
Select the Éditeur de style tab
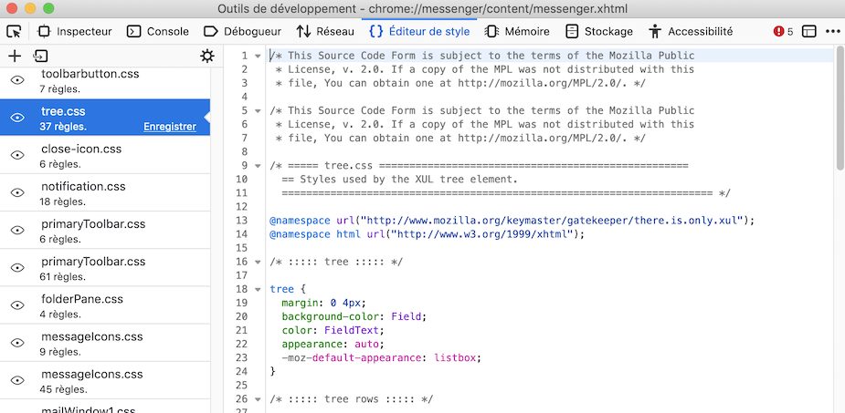tap(419, 32)
